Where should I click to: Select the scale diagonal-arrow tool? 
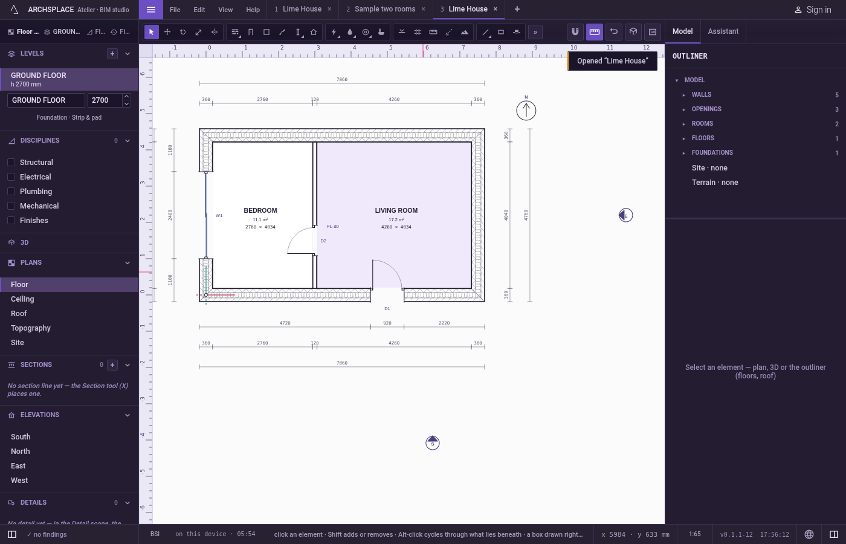[199, 32]
